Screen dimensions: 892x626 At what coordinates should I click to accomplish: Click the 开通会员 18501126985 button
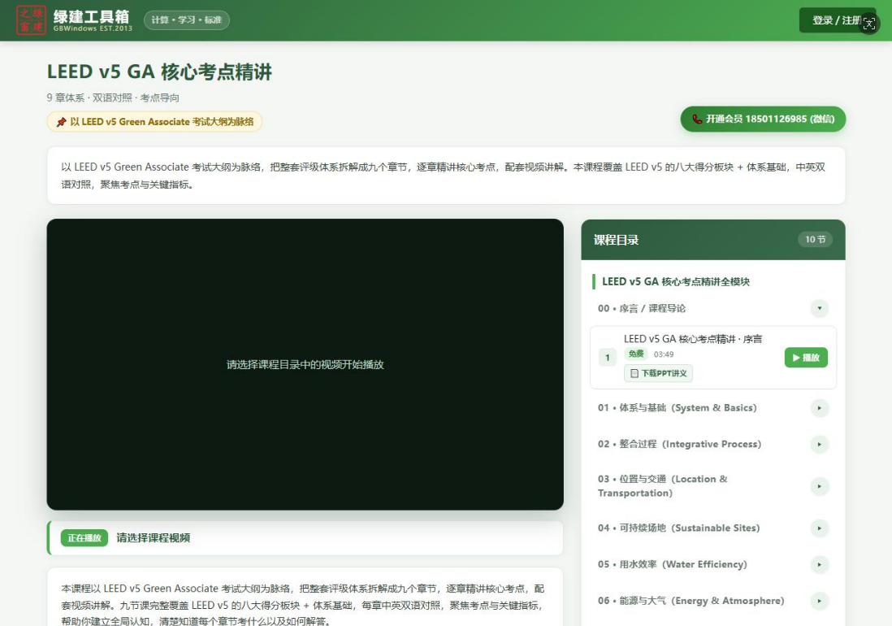763,119
